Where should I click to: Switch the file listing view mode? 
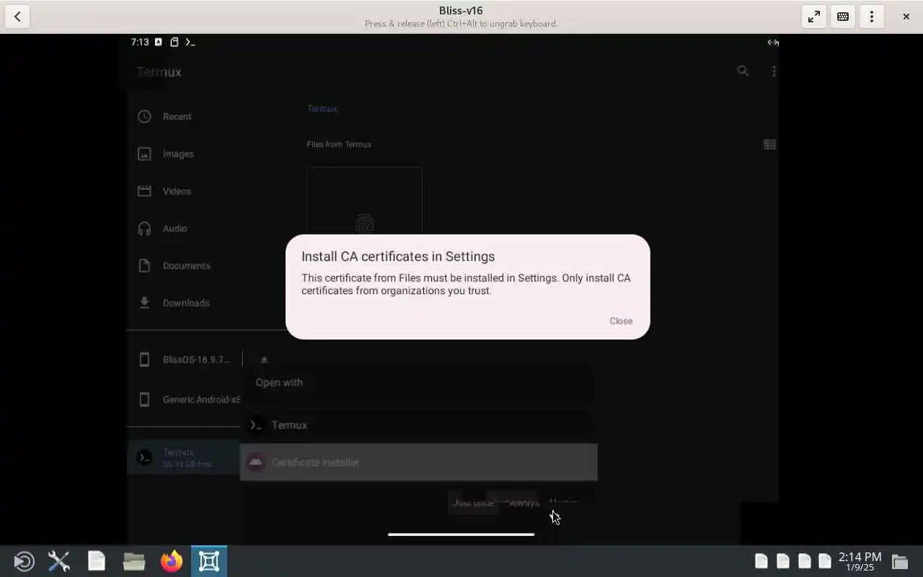769,144
